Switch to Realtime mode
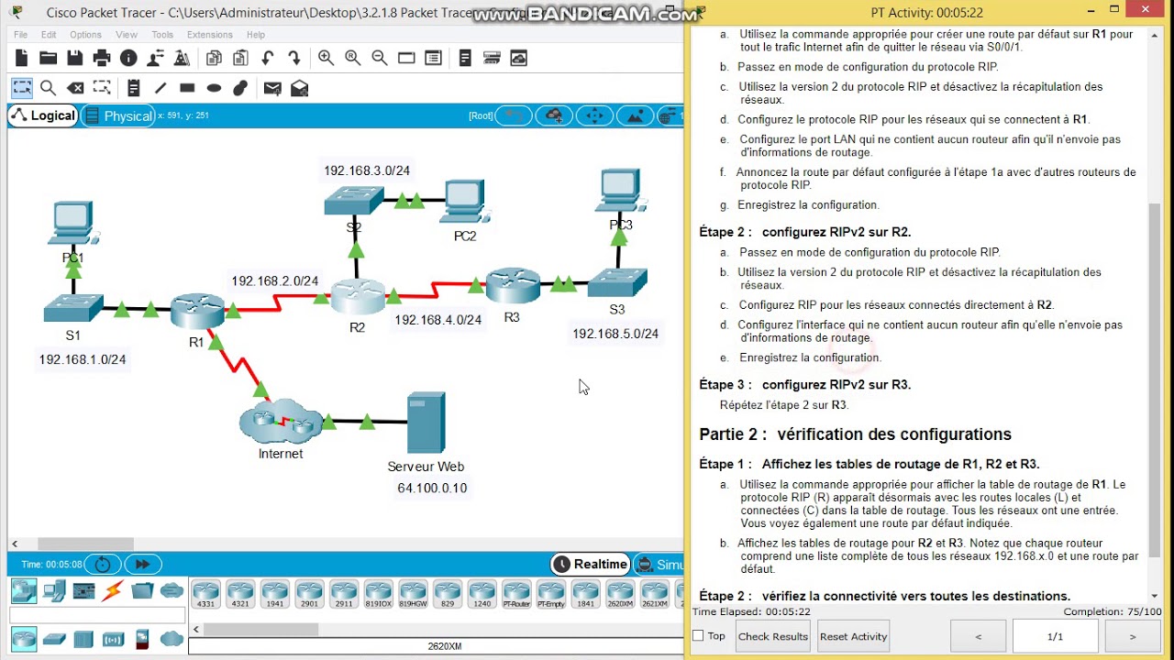 coord(591,565)
